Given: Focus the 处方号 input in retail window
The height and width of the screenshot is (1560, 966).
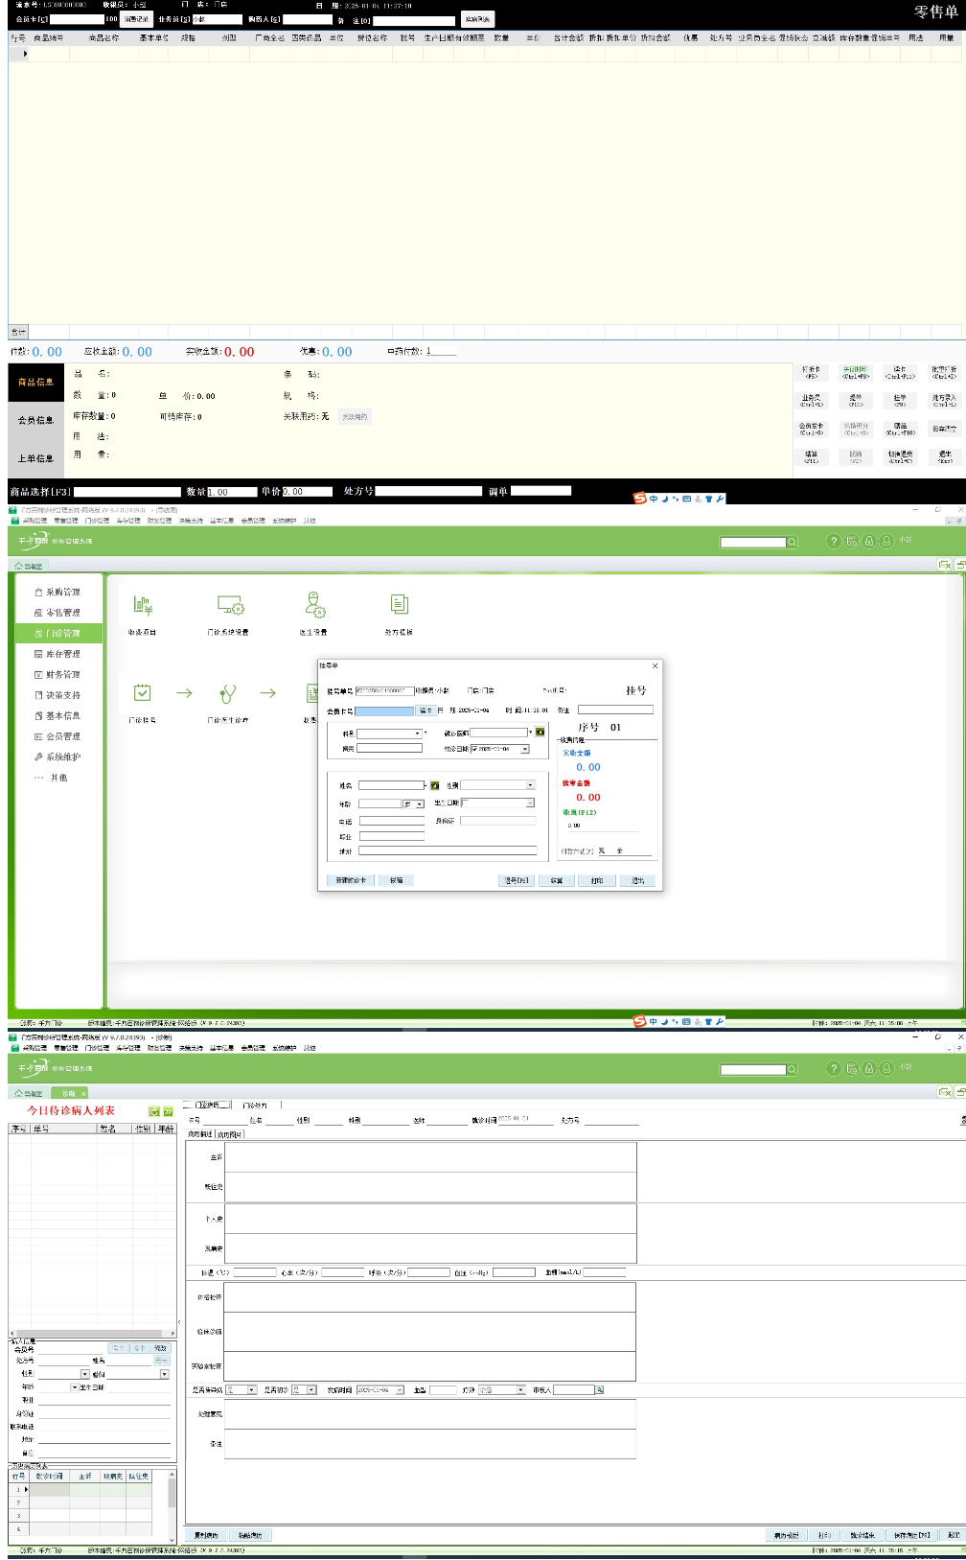Looking at the screenshot, I should 428,491.
